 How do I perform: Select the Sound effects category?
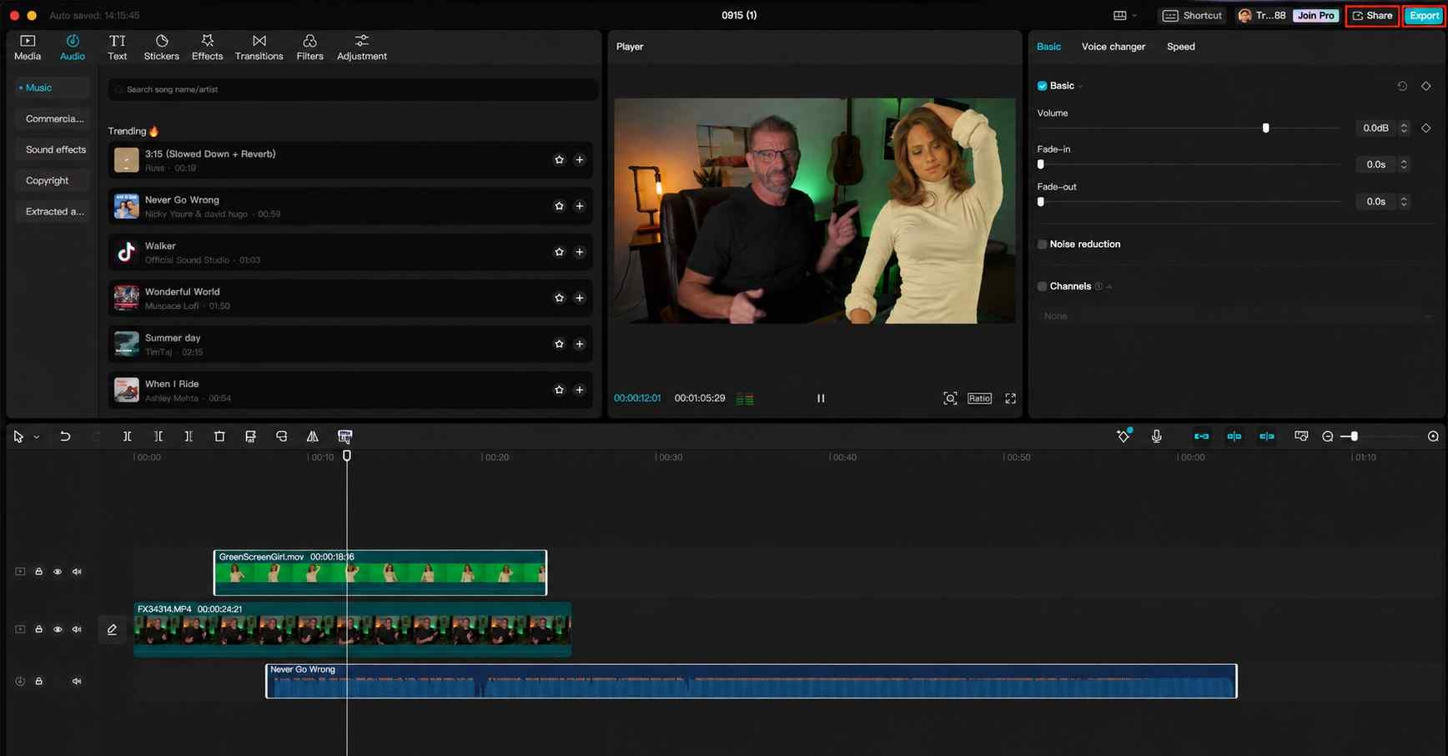click(x=52, y=149)
